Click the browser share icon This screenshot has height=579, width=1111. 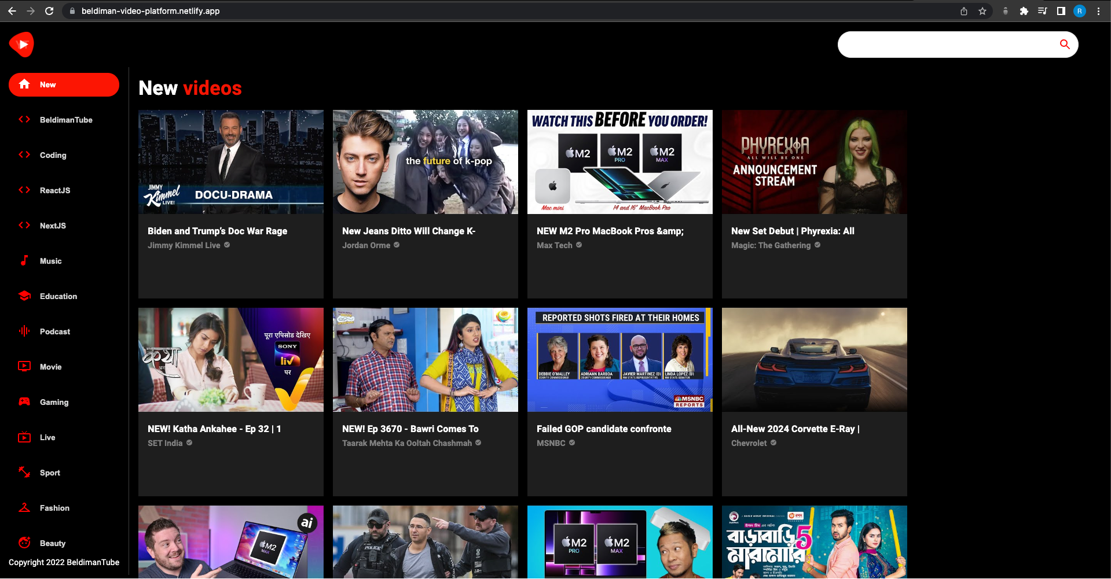pos(964,11)
